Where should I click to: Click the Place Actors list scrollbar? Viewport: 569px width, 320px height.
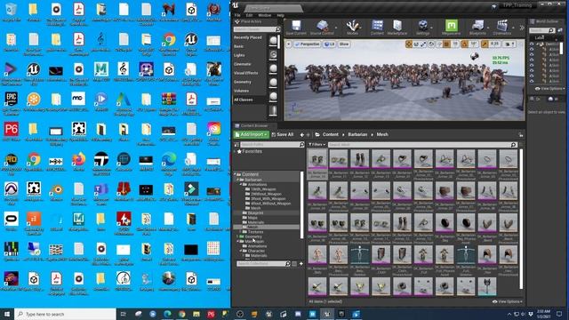pyautogui.click(x=278, y=42)
